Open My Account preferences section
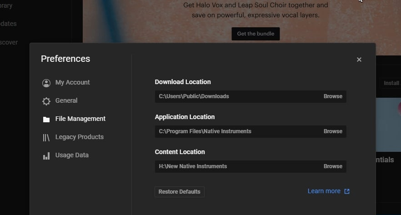This screenshot has width=401, height=215. coord(72,83)
